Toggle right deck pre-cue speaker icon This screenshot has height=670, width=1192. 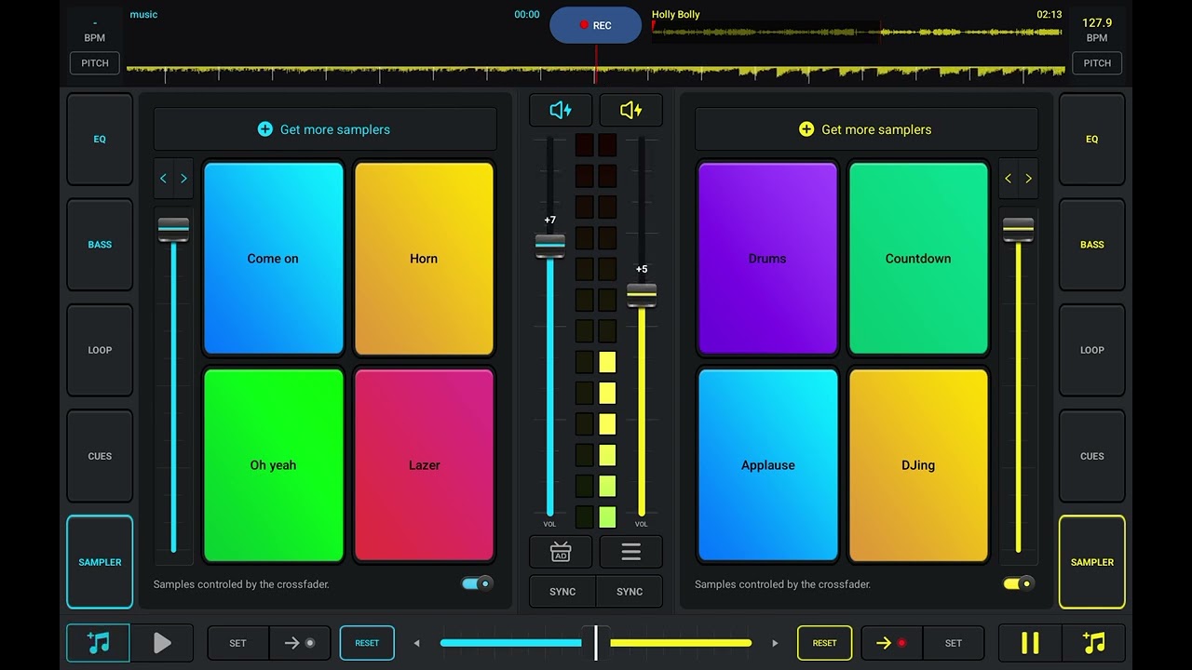point(630,110)
